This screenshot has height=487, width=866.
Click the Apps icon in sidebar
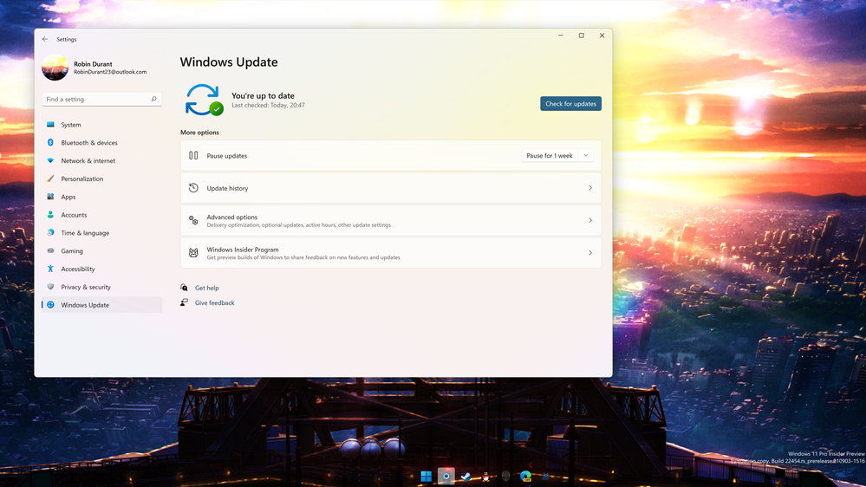[50, 197]
